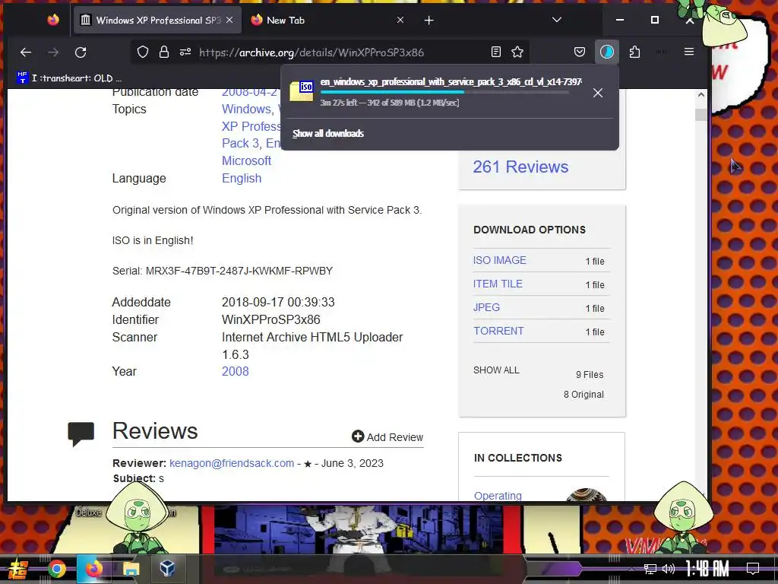Click the 1:48 AM clock

point(707,568)
